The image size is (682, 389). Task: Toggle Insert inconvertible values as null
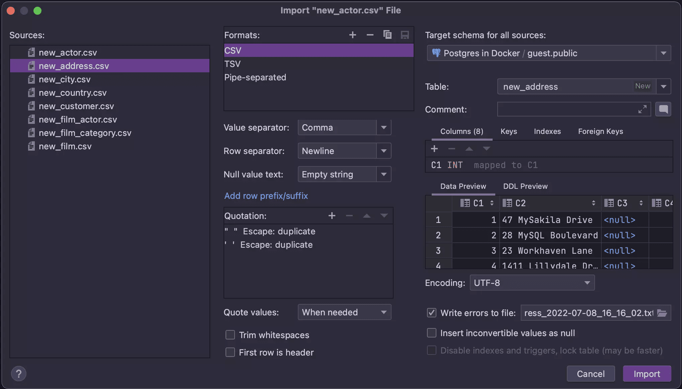432,333
